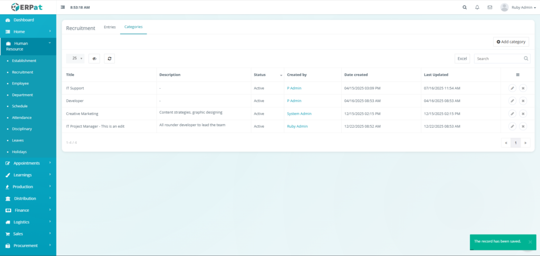Click the sidebar hamburger toggle icon
This screenshot has height=256, width=540.
point(63,7)
